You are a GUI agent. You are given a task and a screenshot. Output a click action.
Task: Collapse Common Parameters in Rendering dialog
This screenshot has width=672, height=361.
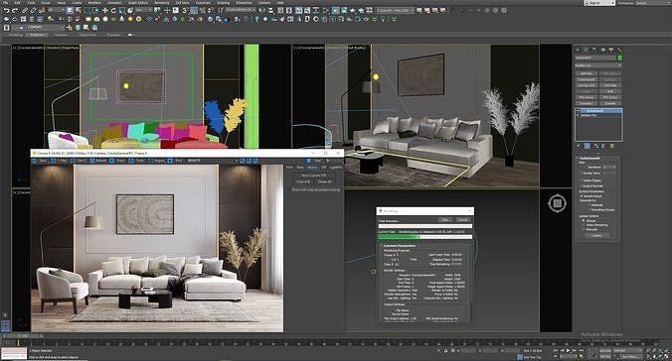coord(399,246)
